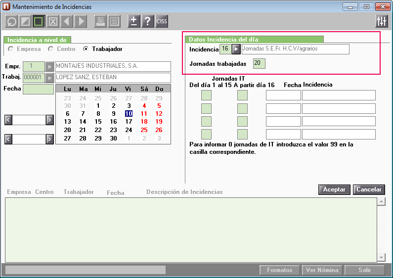
Task: Click the Aceptar button
Action: pyautogui.click(x=334, y=189)
